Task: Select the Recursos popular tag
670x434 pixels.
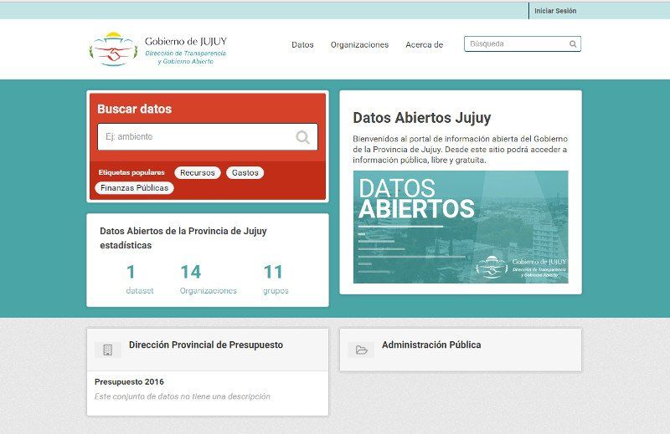Action: (x=198, y=172)
